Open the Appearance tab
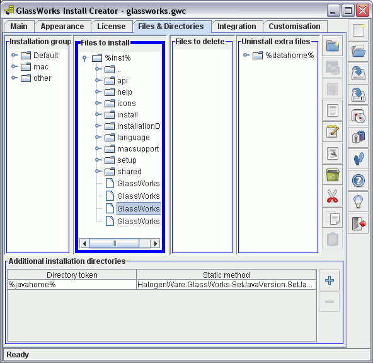The image size is (373, 363). 62,27
